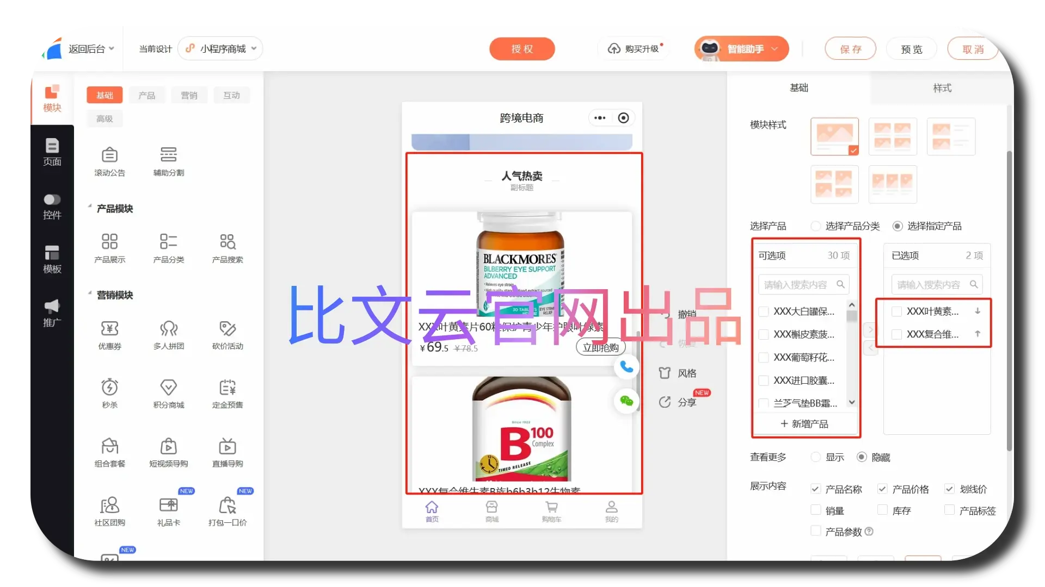Add the 优惠券 module
Screen dimensions: 1045x587
tap(109, 335)
